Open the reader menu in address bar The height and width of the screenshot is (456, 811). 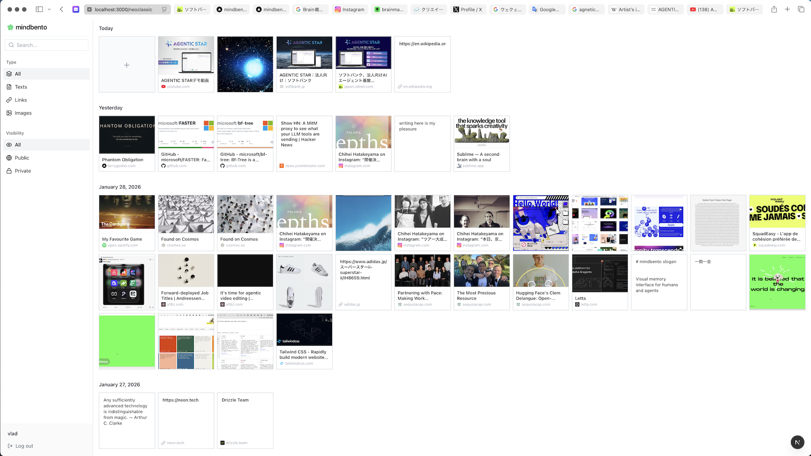click(164, 9)
